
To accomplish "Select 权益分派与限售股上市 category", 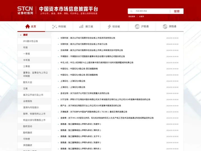I will pos(34,120).
